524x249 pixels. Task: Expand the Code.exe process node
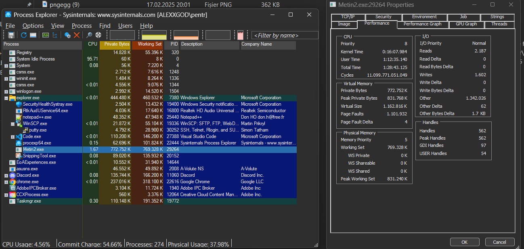click(13, 136)
